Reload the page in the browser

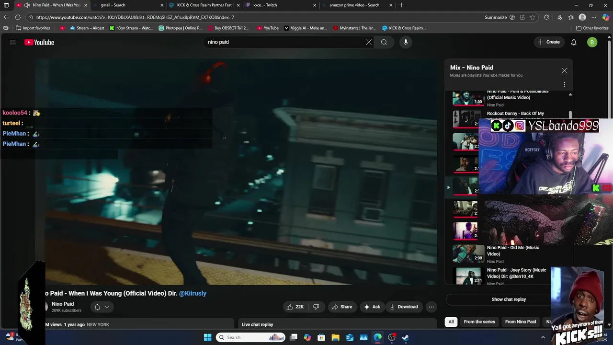tap(18, 17)
